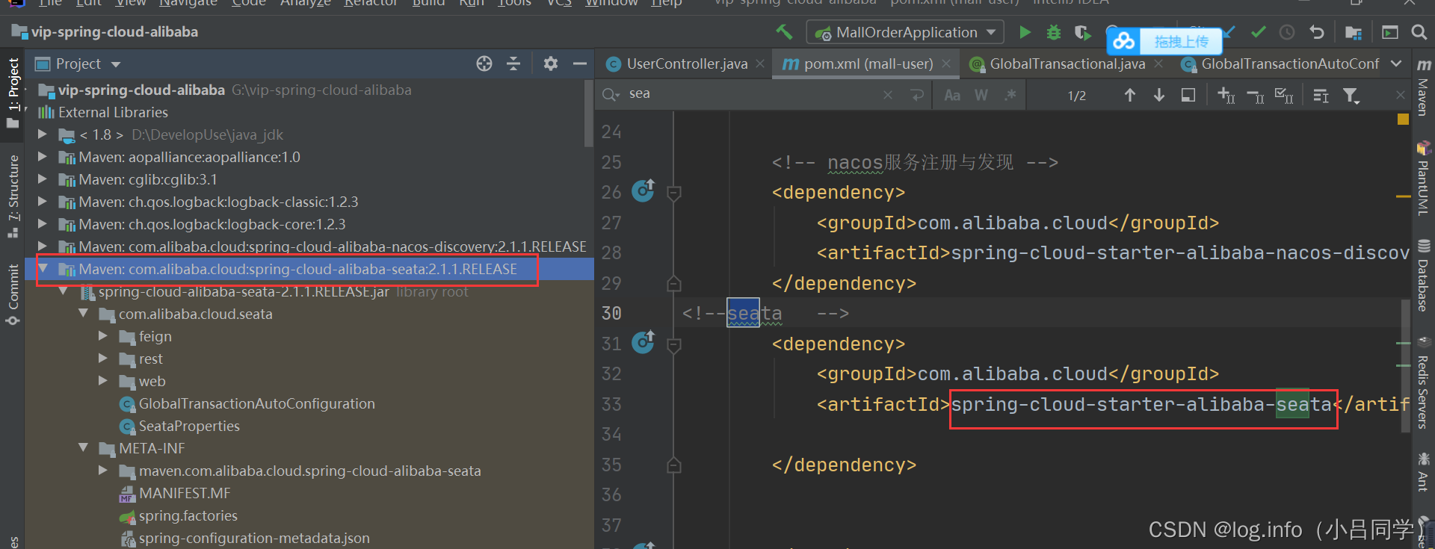Screen dimensions: 1435x549
Task: Close the editor search bar
Action: click(1401, 95)
